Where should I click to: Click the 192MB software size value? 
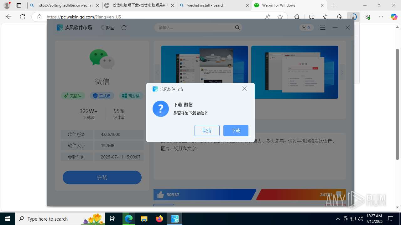pos(107,146)
